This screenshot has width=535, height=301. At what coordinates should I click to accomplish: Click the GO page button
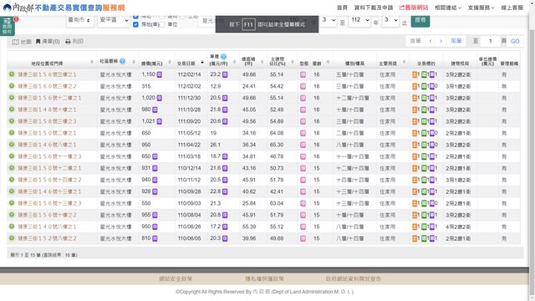pyautogui.click(x=515, y=41)
